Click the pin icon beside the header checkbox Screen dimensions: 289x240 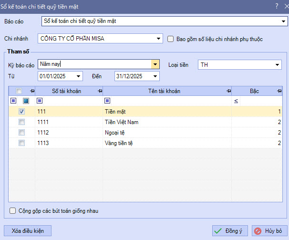click(x=32, y=91)
